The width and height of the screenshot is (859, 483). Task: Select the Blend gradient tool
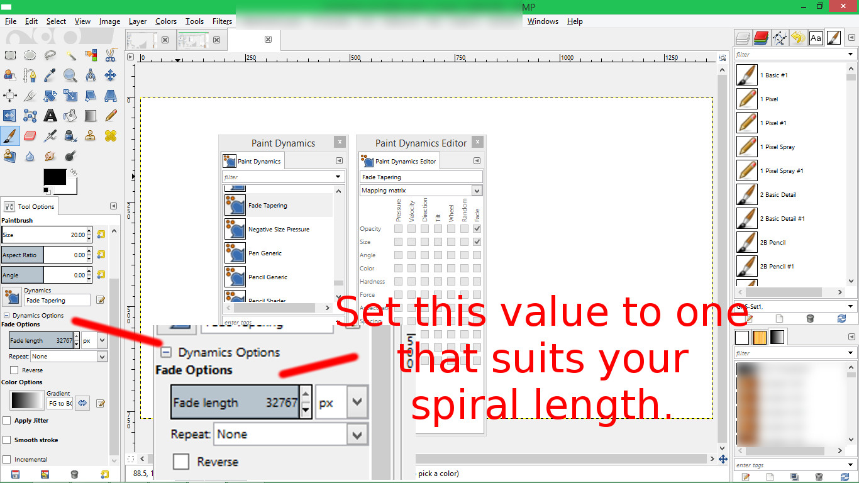click(x=91, y=116)
